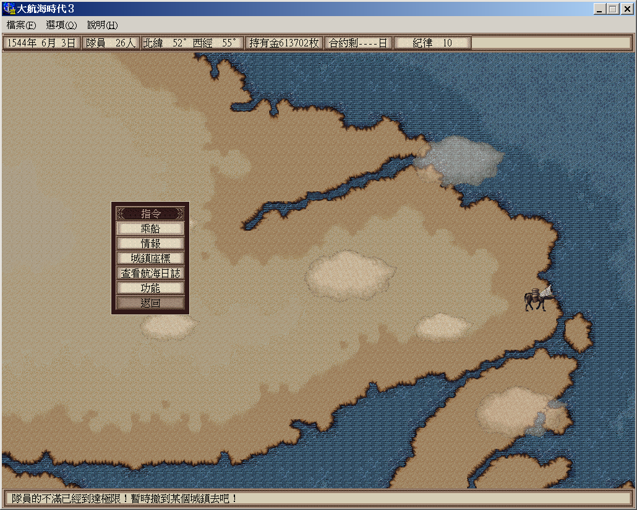Select 乘船 to board the ship
Screen dimensions: 637x510
[x=150, y=228]
